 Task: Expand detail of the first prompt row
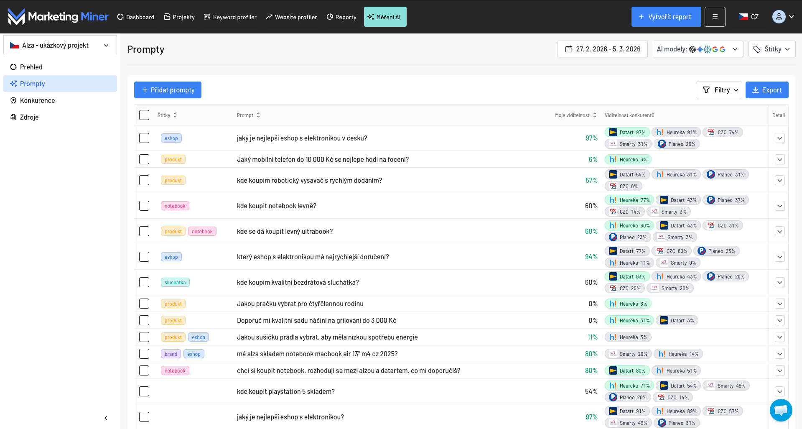(779, 138)
